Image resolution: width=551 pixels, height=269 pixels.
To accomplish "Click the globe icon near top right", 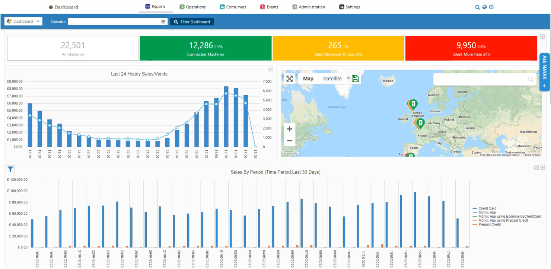I will (x=484, y=7).
